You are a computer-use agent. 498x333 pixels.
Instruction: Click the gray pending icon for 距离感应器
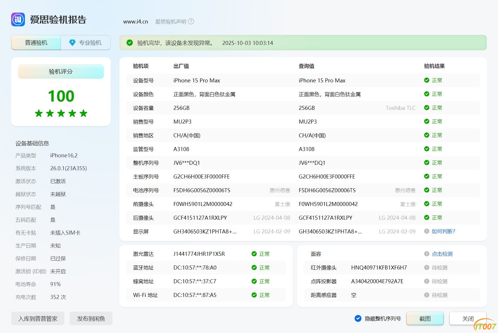427,295
